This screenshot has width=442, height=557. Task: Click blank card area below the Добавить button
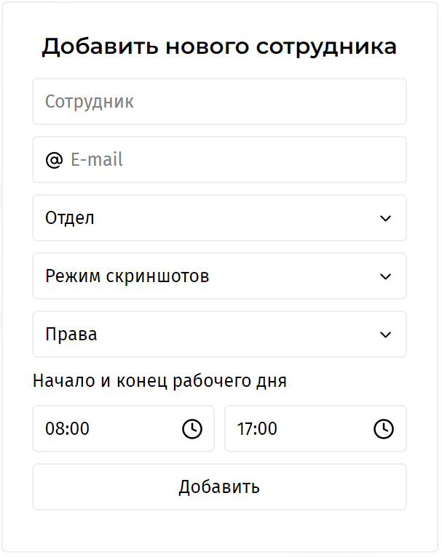pyautogui.click(x=219, y=531)
